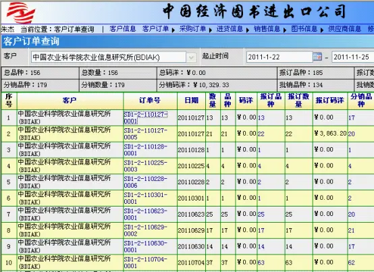Click the start date field 2011-1-22
374x272 pixels.
pyautogui.click(x=279, y=57)
